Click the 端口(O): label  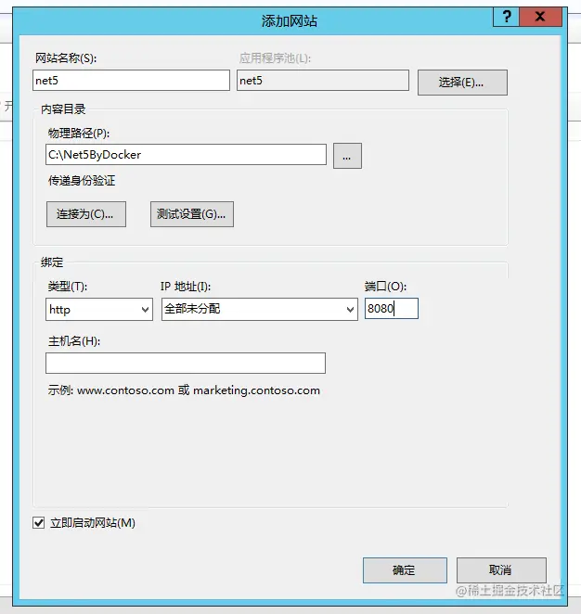click(385, 287)
